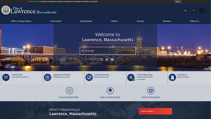This screenshot has height=119, width=211.
Task: Open the YouTube social icon
Action: coord(112,59)
